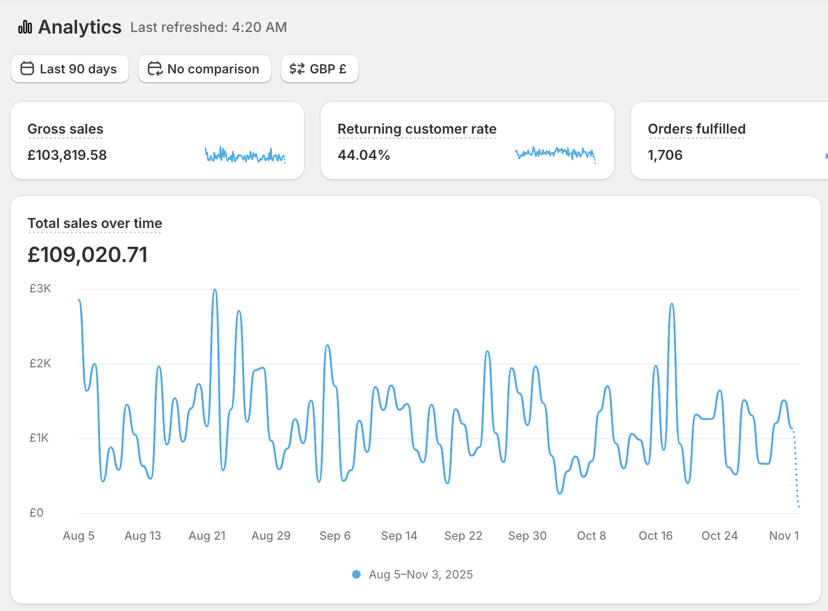The height and width of the screenshot is (611, 828).
Task: Click the comparison calendar icon
Action: (x=155, y=69)
